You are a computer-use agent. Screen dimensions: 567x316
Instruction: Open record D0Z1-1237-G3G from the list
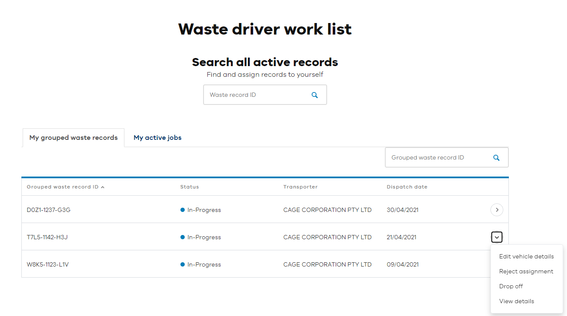click(x=49, y=210)
